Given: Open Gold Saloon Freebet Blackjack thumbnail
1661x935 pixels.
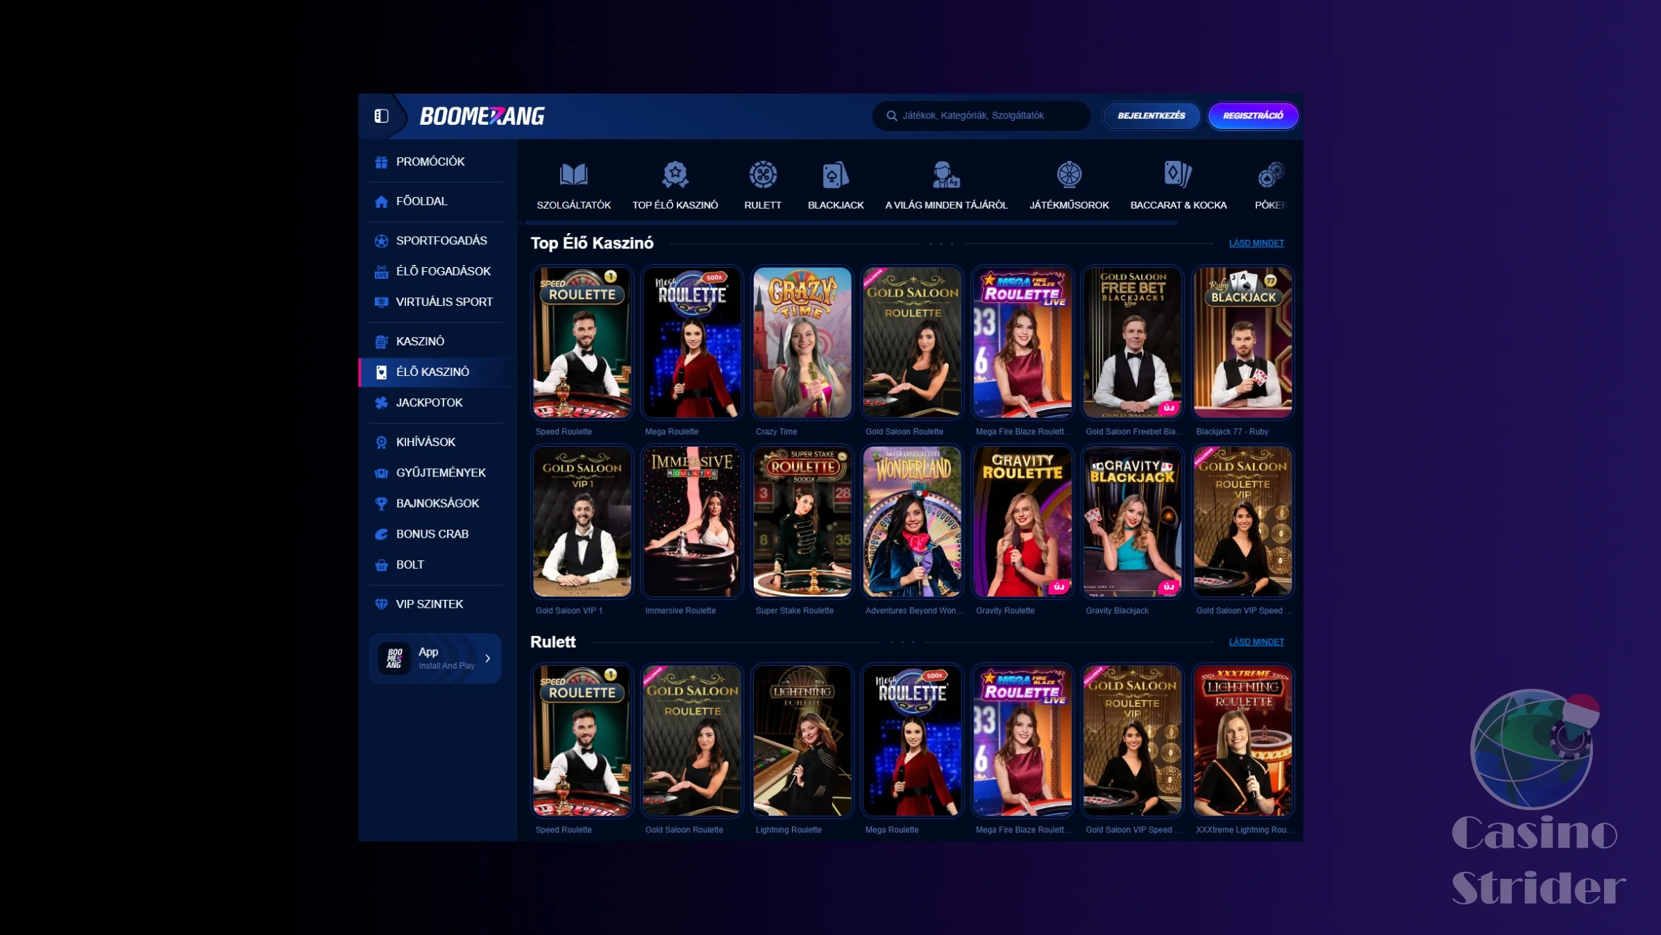Looking at the screenshot, I should coord(1132,343).
